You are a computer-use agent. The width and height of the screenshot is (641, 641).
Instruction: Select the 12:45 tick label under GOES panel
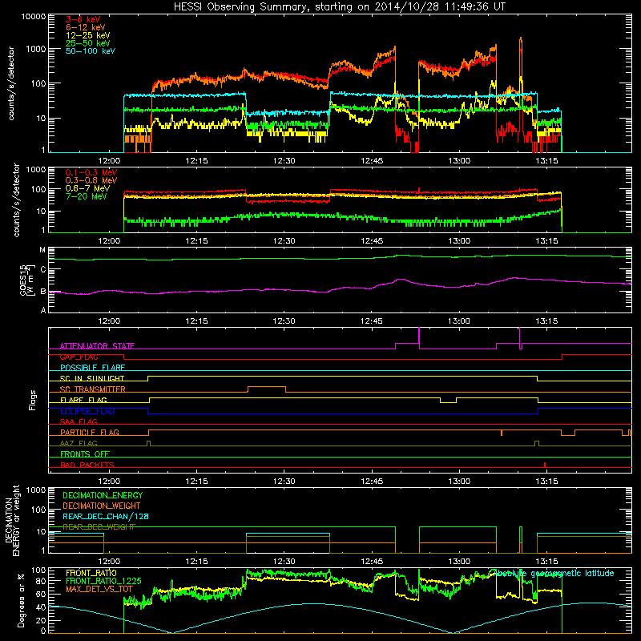(372, 321)
